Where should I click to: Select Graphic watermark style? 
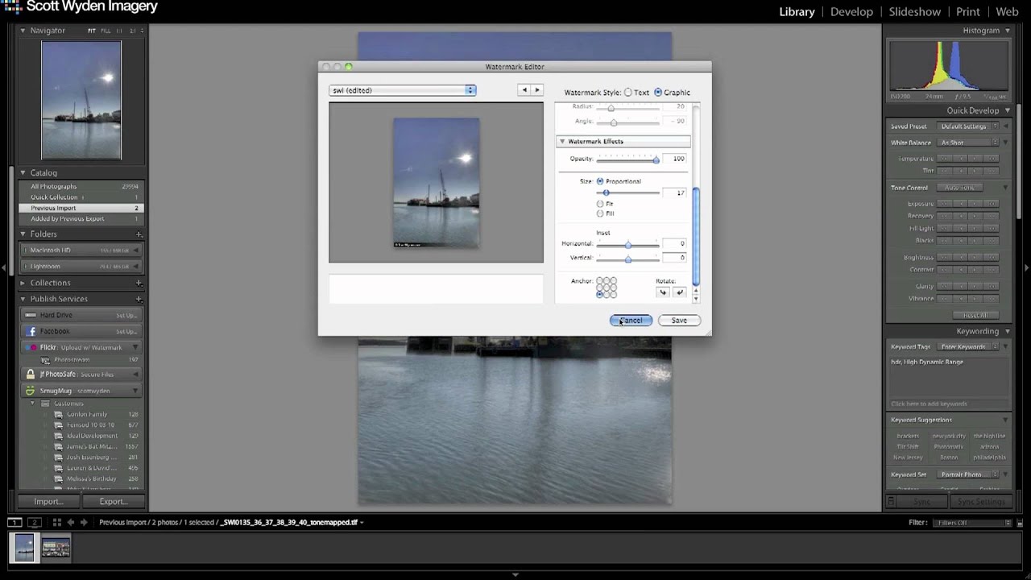point(658,93)
